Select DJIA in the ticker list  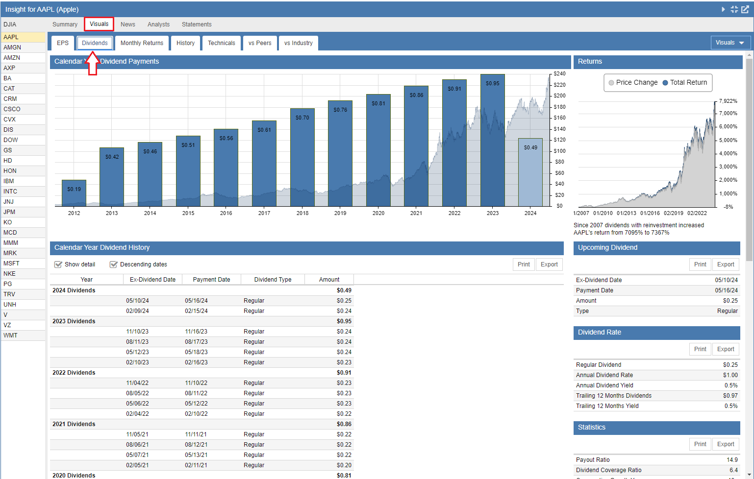coord(23,24)
